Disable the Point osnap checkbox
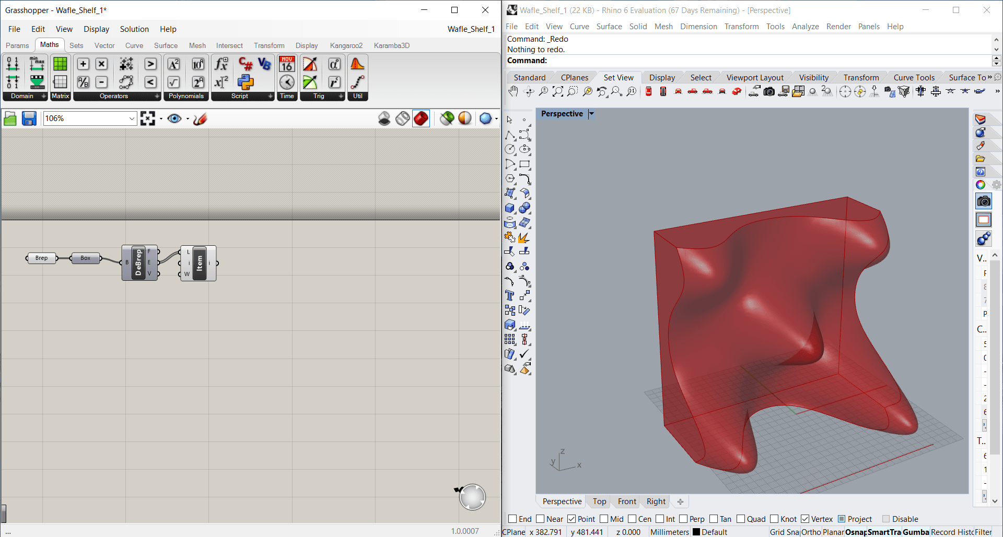The image size is (1003, 537). tap(572, 519)
